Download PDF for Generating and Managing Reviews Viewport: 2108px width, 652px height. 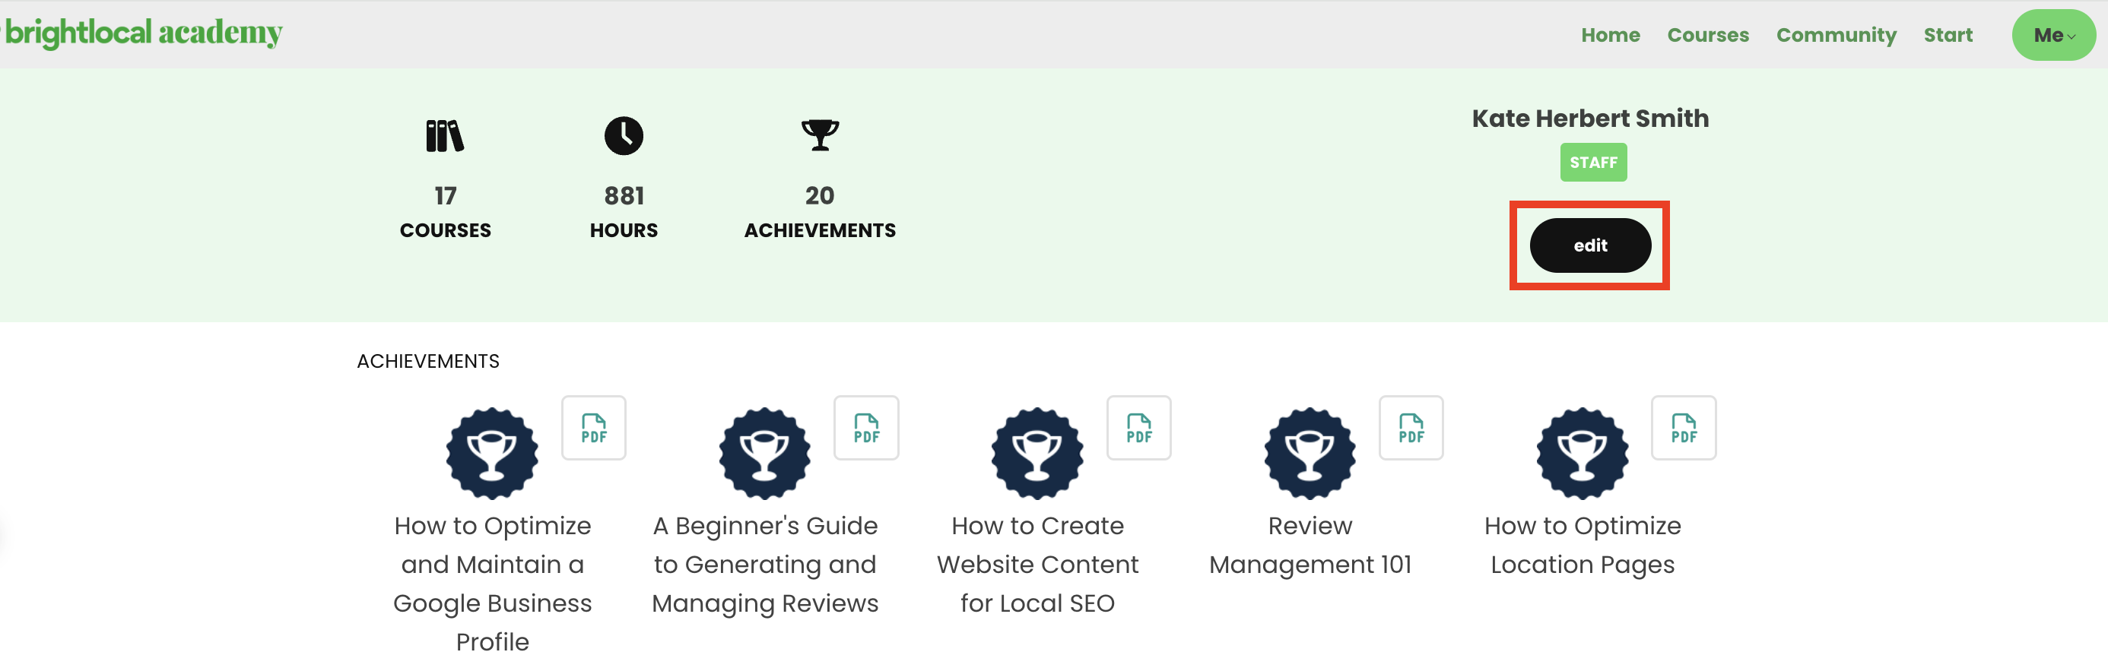(865, 428)
